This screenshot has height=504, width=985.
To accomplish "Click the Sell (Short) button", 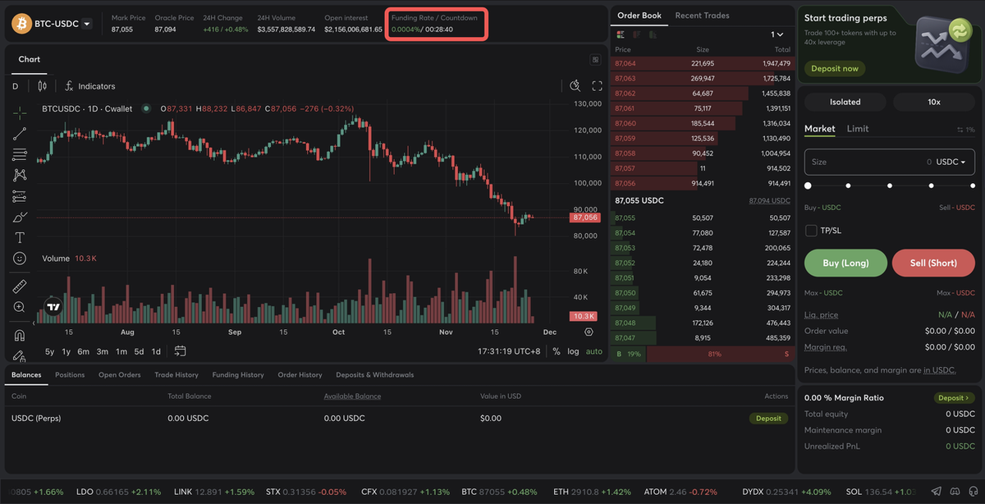I will [x=933, y=263].
